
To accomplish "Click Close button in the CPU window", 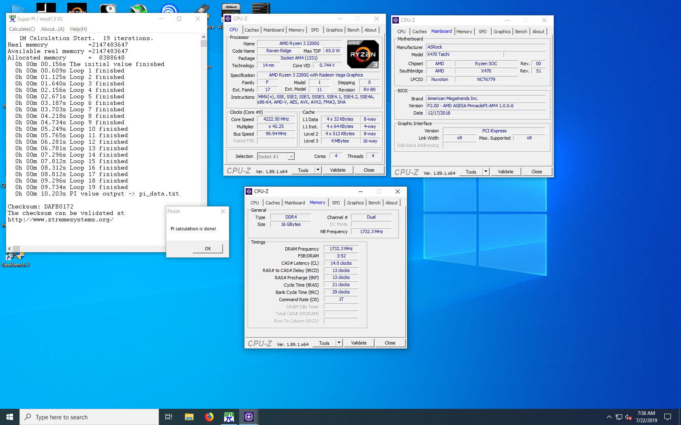I will (369, 170).
